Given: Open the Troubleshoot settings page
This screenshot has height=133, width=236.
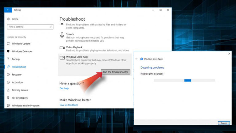Looking at the screenshot, I should click(19, 67).
